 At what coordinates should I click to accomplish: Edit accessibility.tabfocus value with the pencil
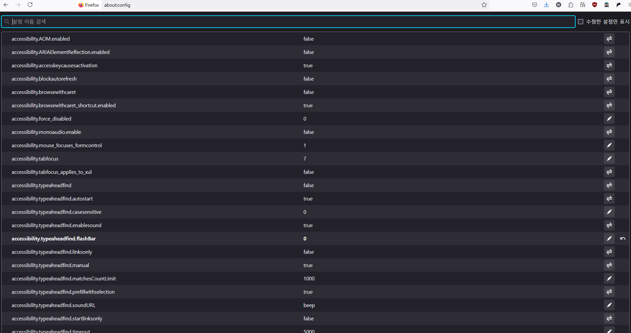point(609,159)
